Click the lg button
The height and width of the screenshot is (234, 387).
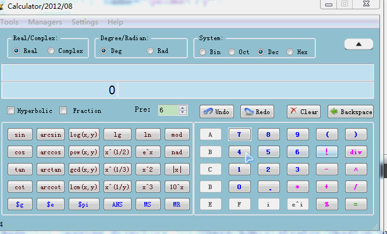118,134
